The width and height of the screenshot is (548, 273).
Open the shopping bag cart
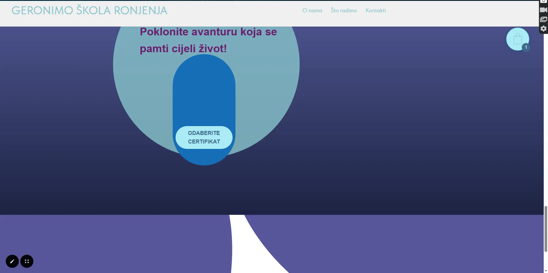point(517,39)
